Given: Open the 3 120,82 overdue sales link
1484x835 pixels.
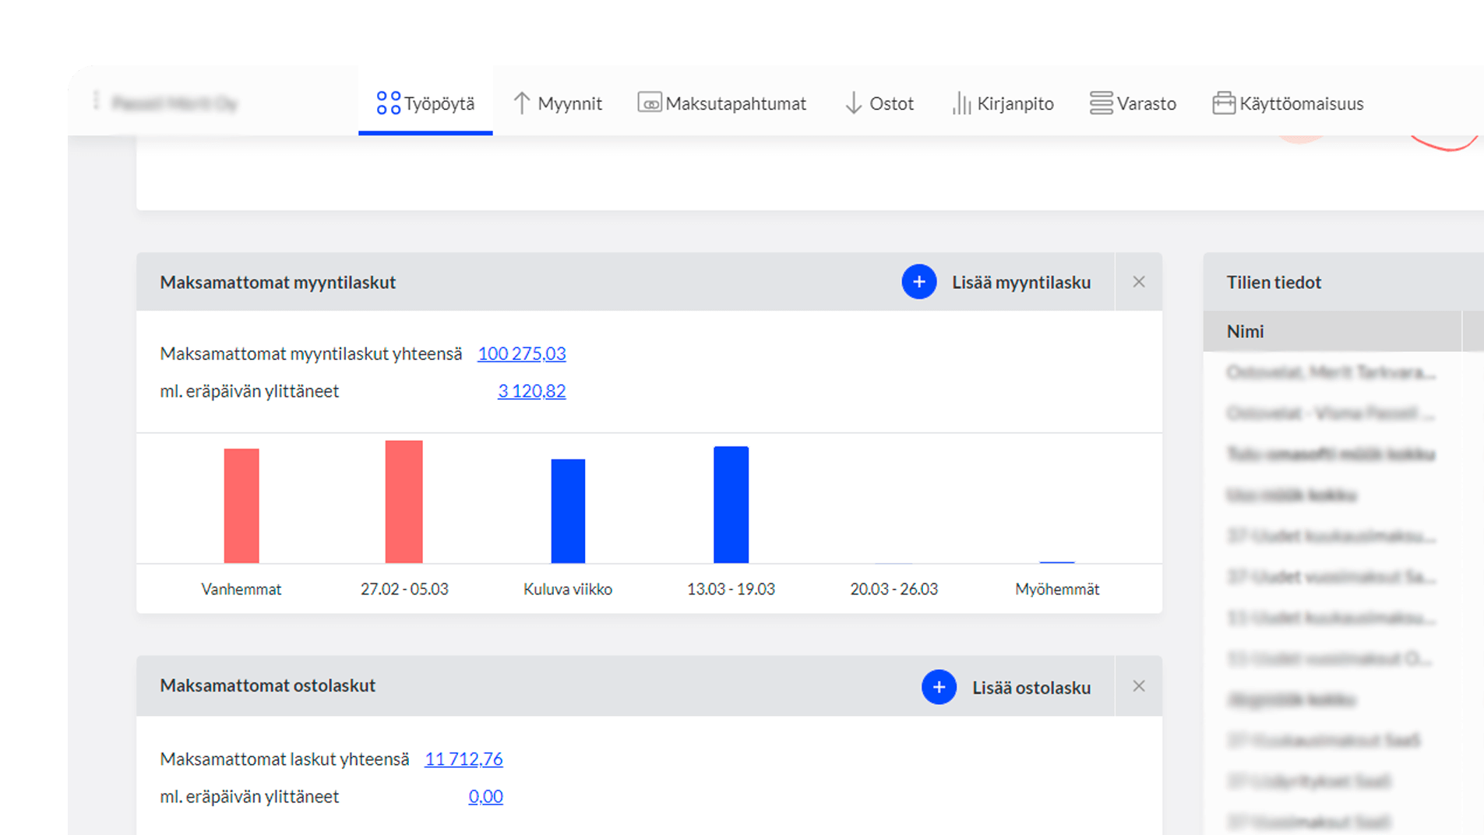Looking at the screenshot, I should (532, 391).
